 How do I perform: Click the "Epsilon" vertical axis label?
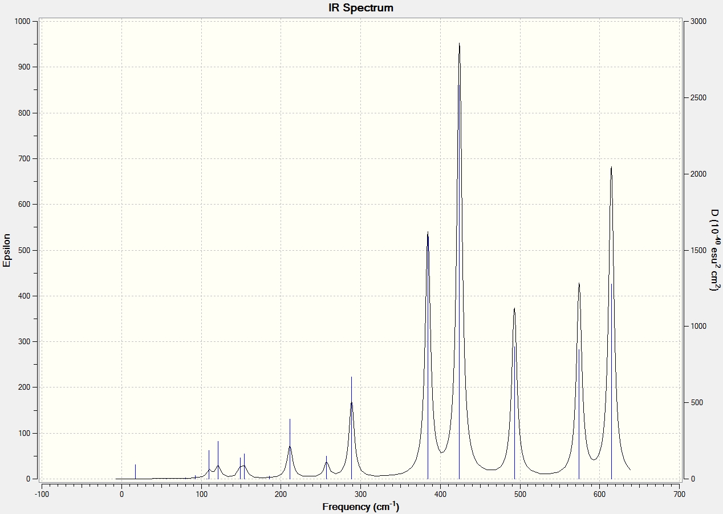coord(7,250)
